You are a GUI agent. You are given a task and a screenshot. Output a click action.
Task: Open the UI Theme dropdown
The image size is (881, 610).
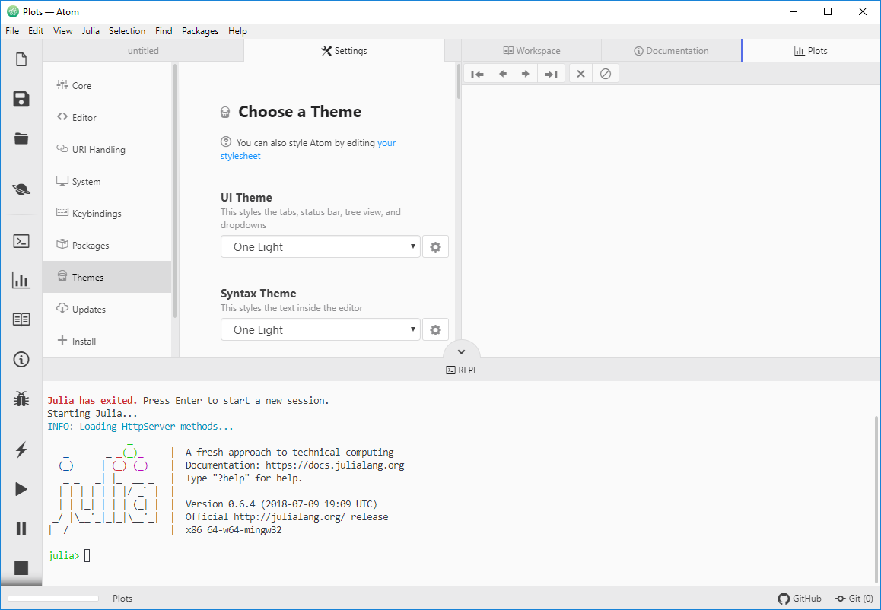click(x=320, y=247)
